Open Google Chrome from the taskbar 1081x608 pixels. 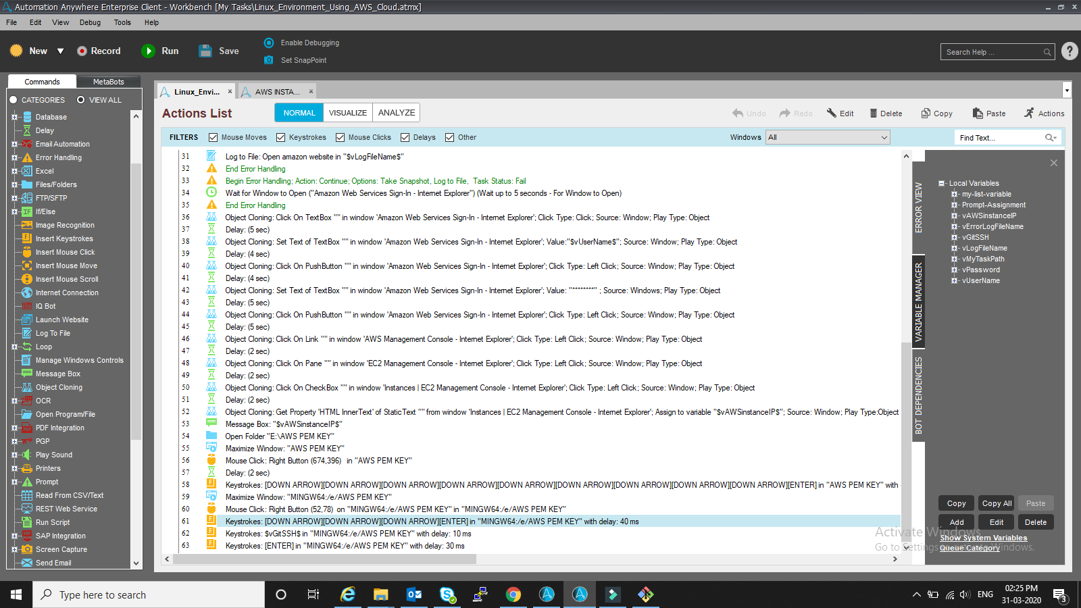[x=513, y=594]
